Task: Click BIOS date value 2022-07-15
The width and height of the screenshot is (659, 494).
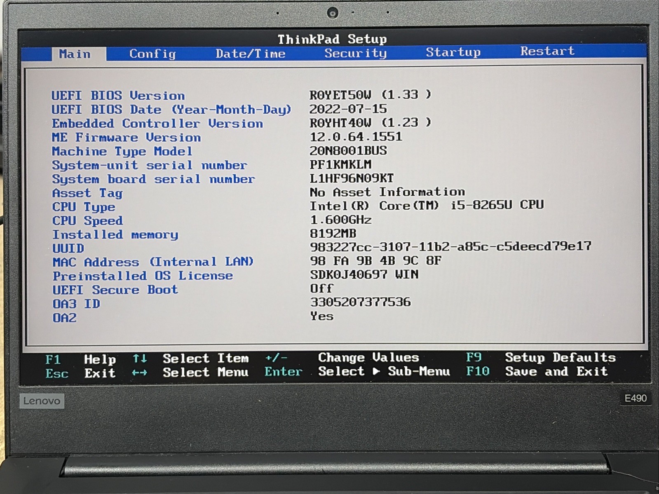Action: 348,109
